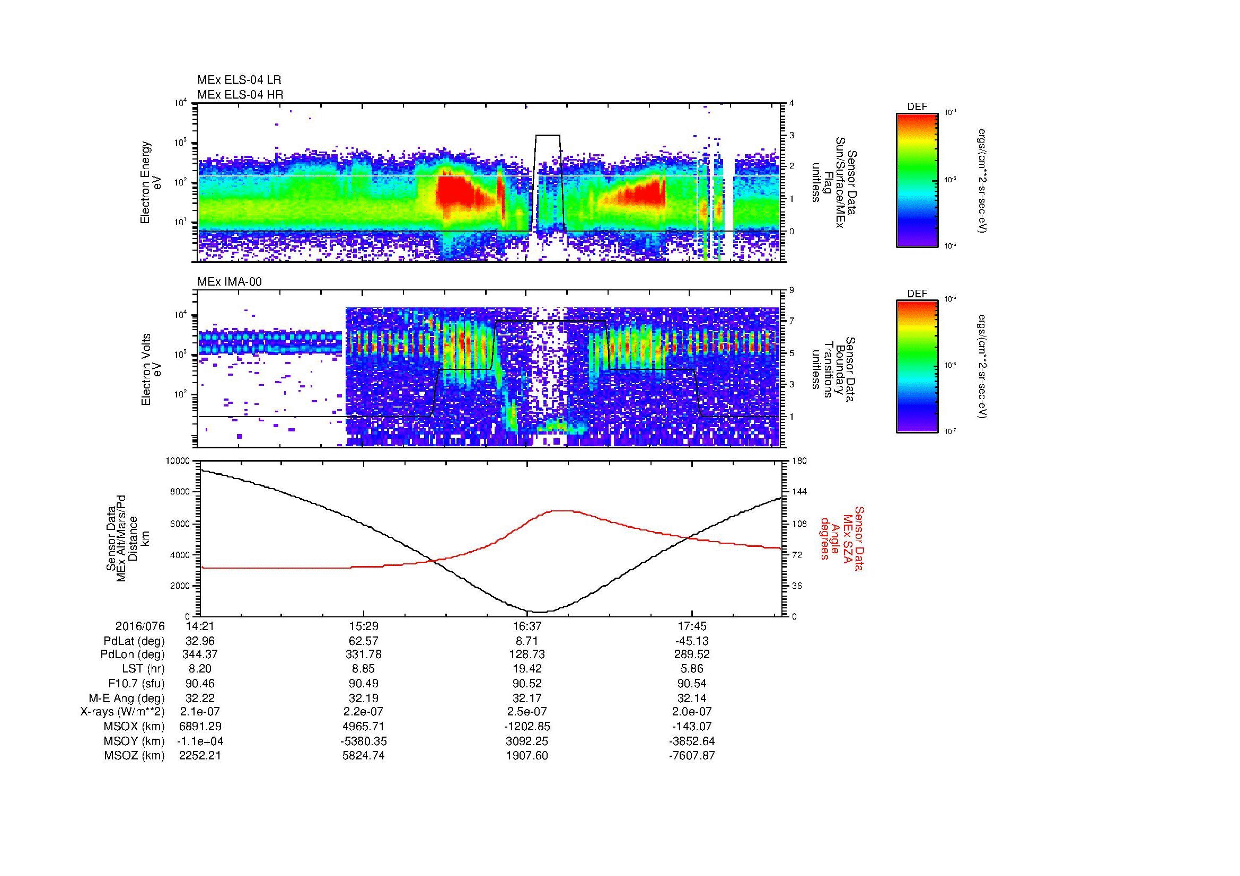The image size is (1240, 876).
Task: Select the 'MEx IMA-00' plot title
Action: (x=230, y=282)
